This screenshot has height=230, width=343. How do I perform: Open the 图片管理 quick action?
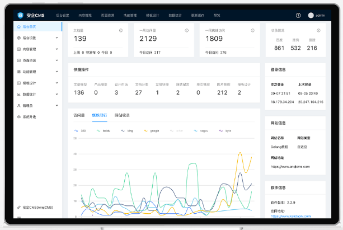(224, 85)
